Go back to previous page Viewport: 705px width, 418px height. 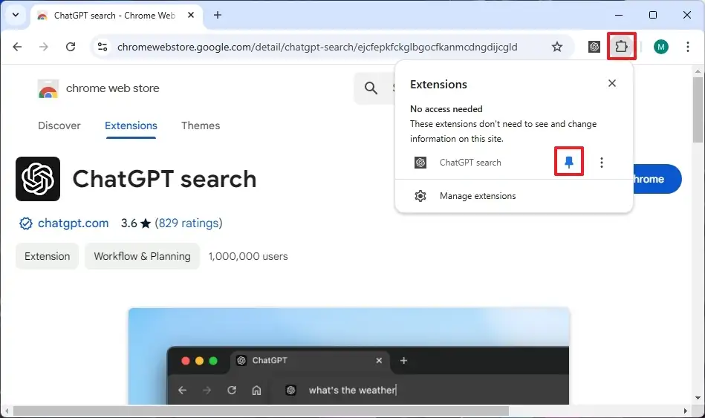point(18,47)
